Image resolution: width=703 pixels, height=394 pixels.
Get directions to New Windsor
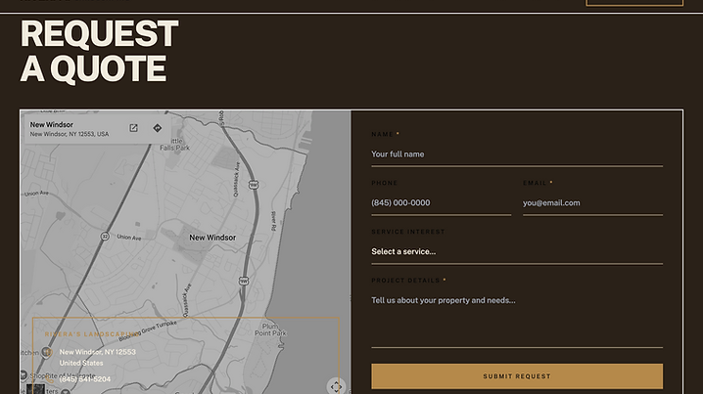coord(158,128)
